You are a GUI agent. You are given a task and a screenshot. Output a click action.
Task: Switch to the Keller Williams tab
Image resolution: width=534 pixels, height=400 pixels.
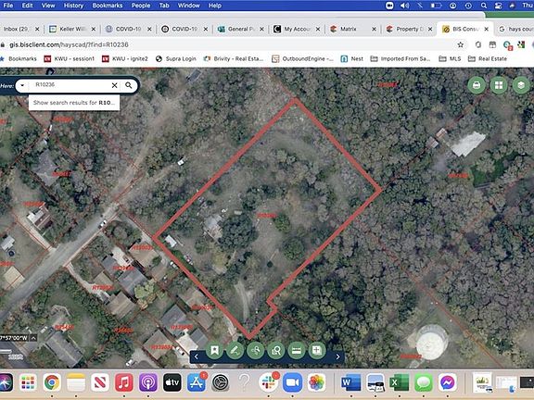click(x=72, y=30)
